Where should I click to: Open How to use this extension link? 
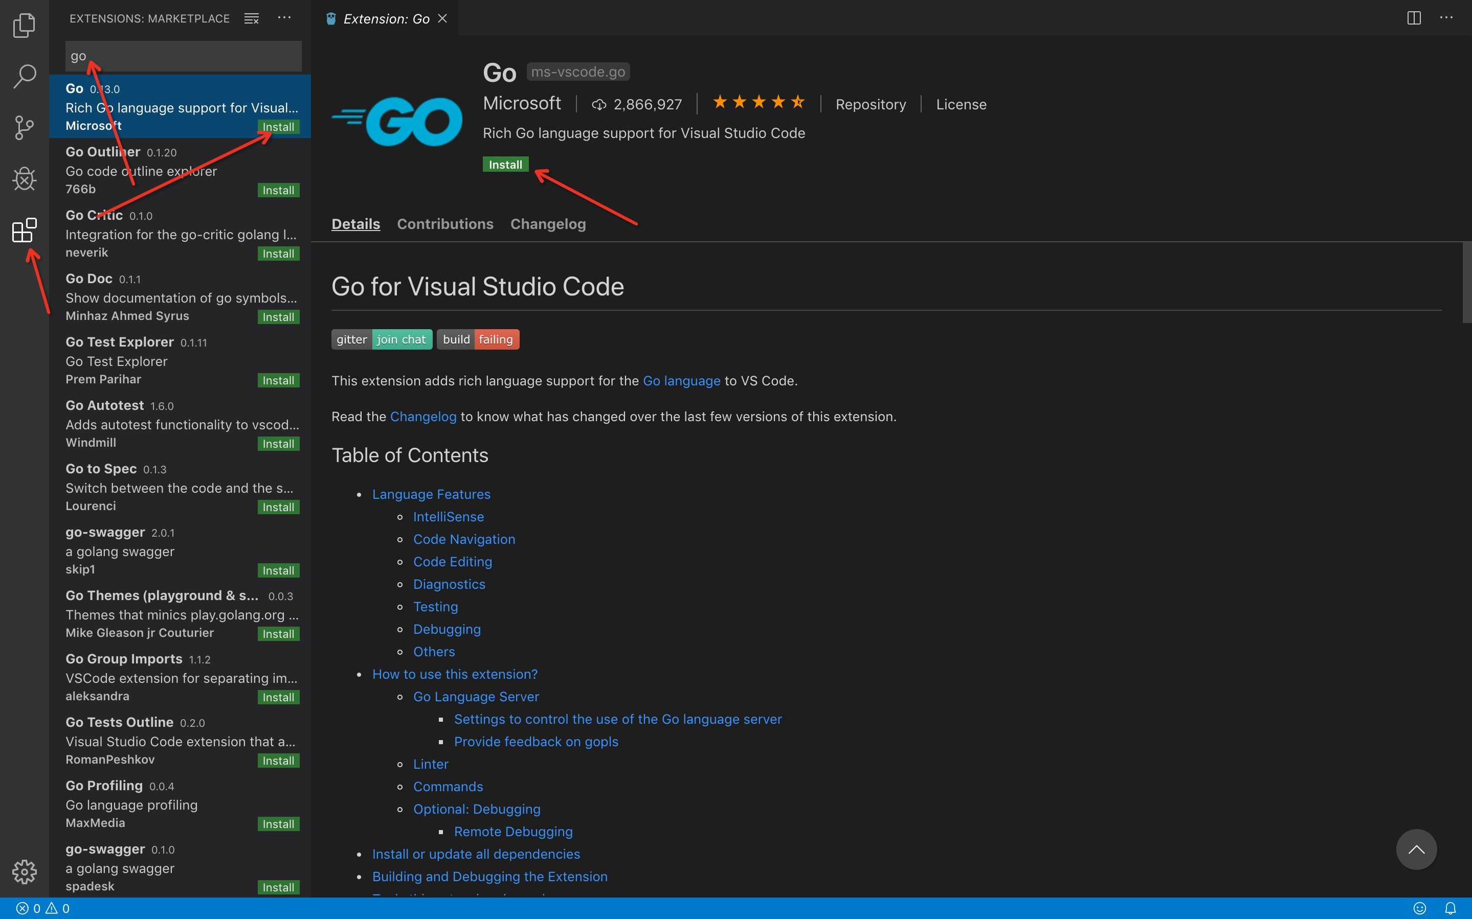(455, 674)
